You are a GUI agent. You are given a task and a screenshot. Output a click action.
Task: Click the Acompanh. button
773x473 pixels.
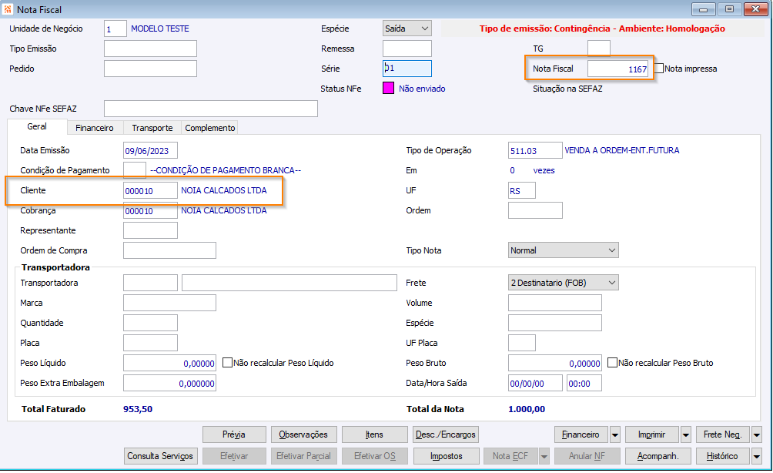[658, 456]
